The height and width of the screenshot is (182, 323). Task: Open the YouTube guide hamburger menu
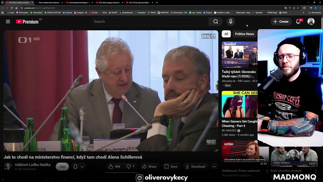pos(8,21)
